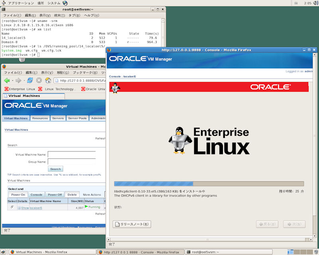Open the localoel5 virtual machine link
The image size is (319, 255).
pyautogui.click(x=36, y=208)
